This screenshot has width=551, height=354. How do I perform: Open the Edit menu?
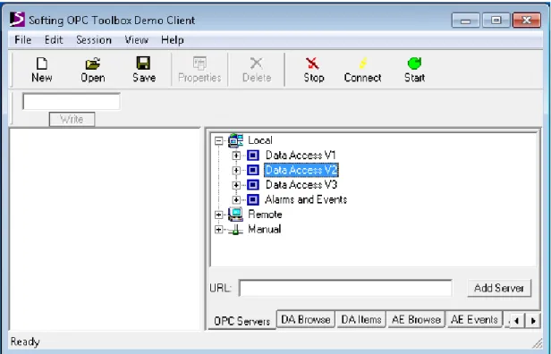[54, 40]
